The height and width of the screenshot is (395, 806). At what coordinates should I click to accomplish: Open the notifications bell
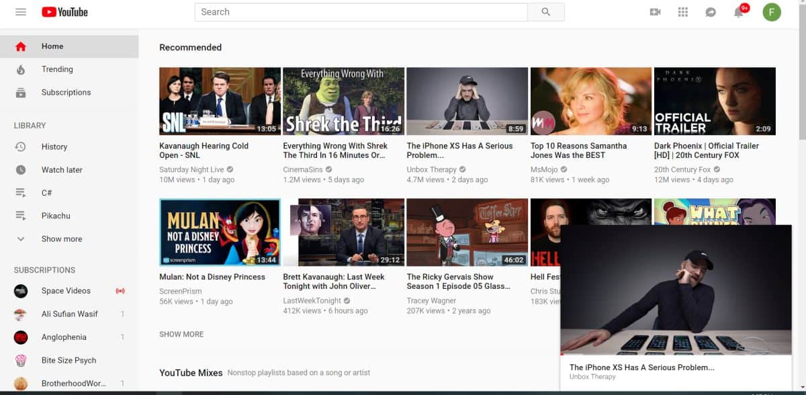pyautogui.click(x=737, y=12)
